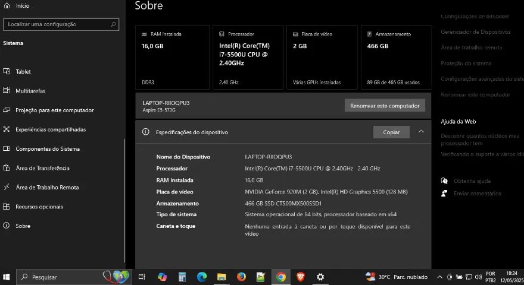Screen dimensions: 524x285
Task: Launch Microsoft Edge from taskbar
Action: click(202, 277)
